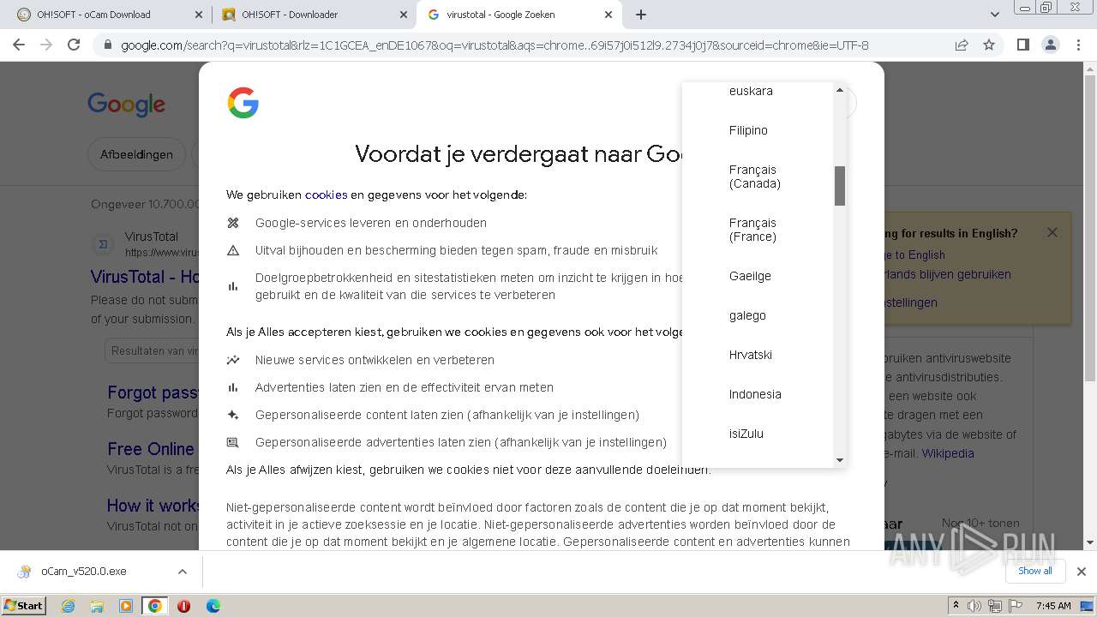Open volume control in tray
This screenshot has width=1097, height=617.
pyautogui.click(x=974, y=606)
